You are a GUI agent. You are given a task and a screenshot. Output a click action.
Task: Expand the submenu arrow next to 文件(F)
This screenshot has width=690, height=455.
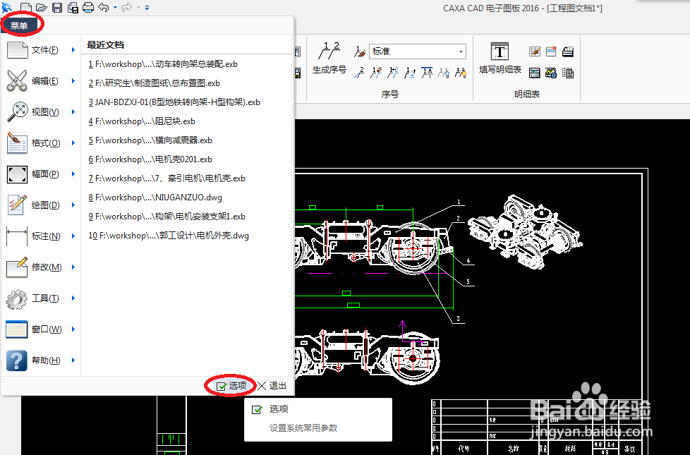coord(73,49)
